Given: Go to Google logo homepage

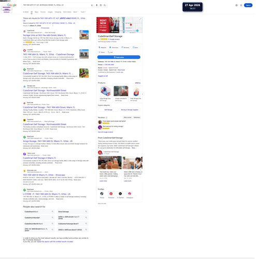Looking at the screenshot, I should tap(12, 5).
